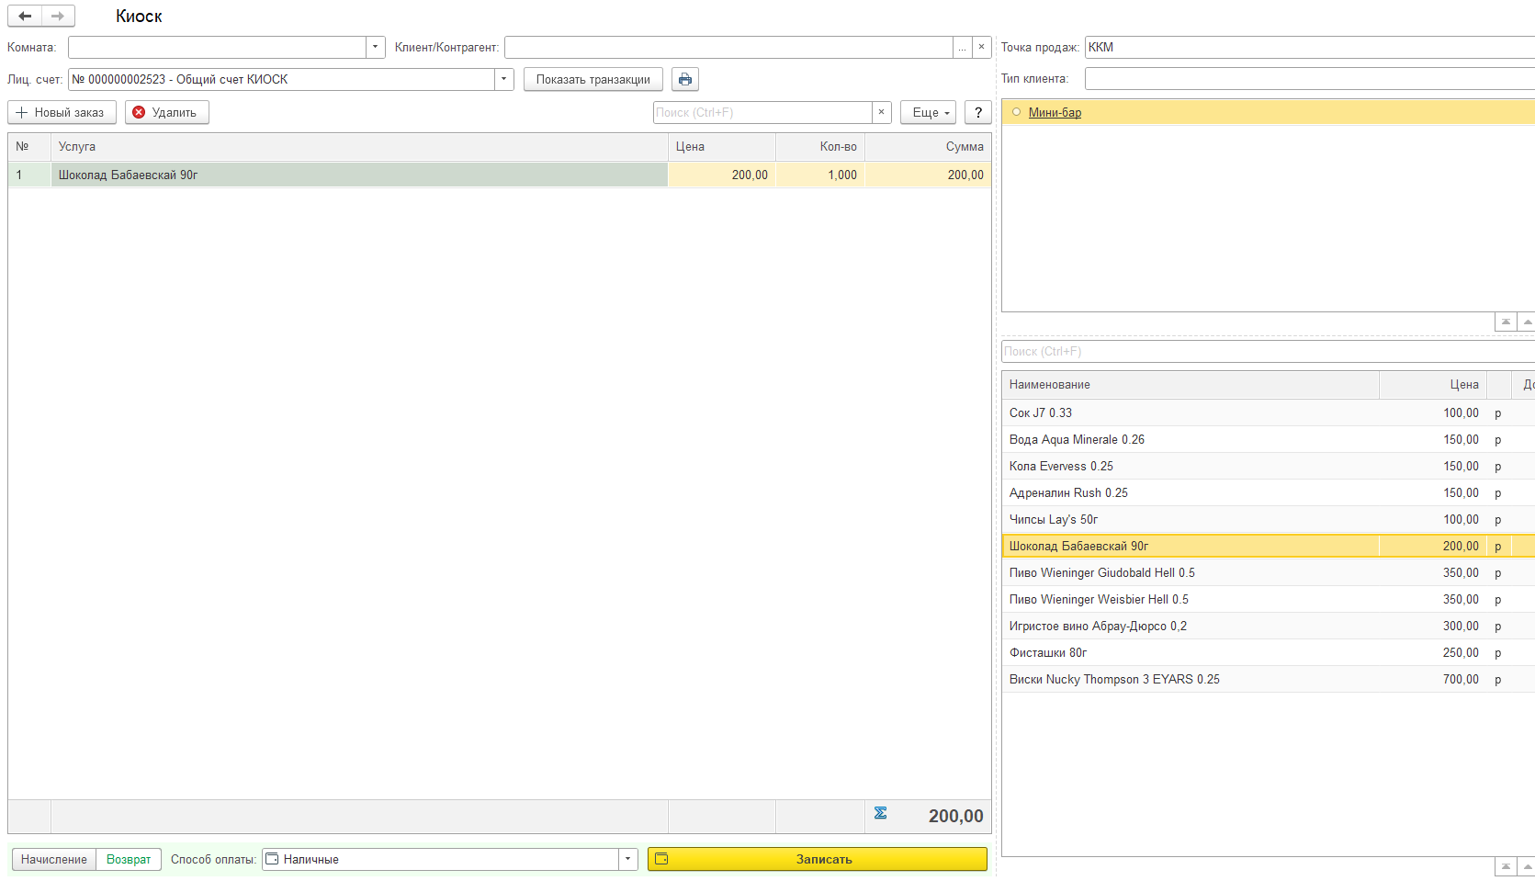Click the product list search field
This screenshot has height=881, width=1535.
[x=1268, y=351]
